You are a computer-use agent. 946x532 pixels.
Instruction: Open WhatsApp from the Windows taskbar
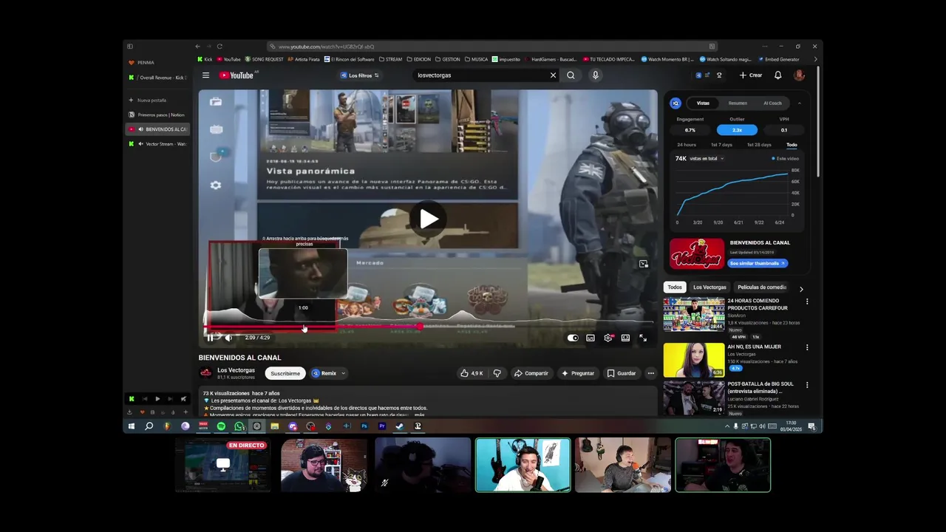pyautogui.click(x=239, y=426)
